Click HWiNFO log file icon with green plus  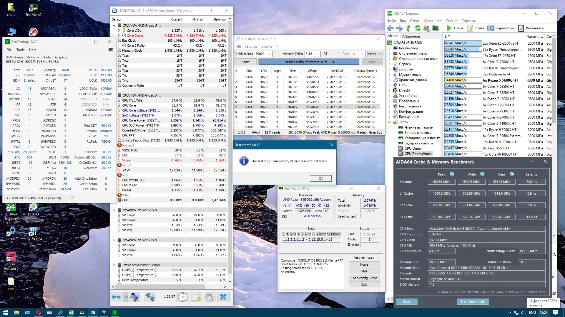(x=196, y=297)
